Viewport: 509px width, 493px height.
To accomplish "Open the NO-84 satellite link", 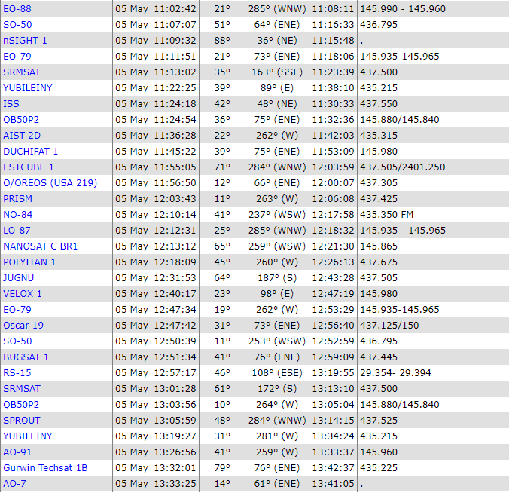I will (18, 214).
